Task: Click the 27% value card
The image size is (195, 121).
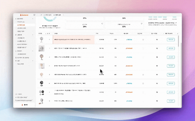Action: (85, 18)
